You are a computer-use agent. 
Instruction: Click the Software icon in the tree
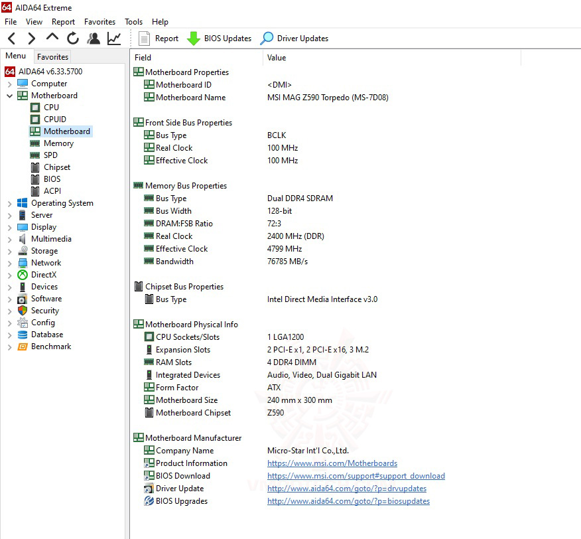click(x=23, y=299)
